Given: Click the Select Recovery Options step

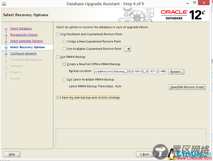Looking at the screenshot, I should 27,47.
